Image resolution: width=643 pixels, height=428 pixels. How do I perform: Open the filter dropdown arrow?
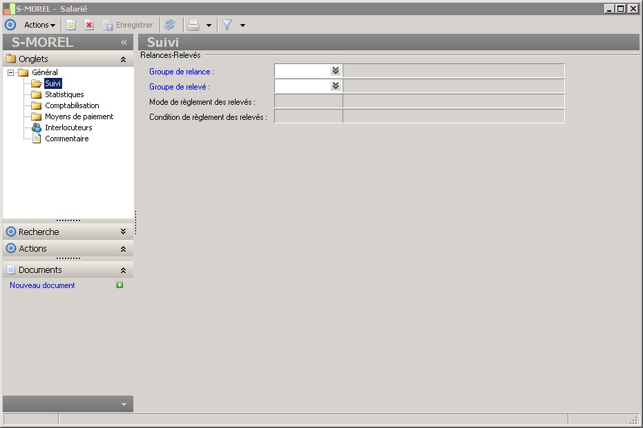tap(243, 26)
